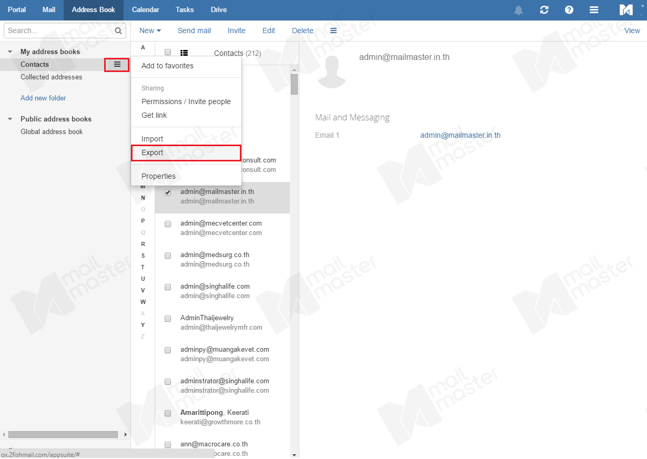Jump to letter V in index

pos(143,290)
